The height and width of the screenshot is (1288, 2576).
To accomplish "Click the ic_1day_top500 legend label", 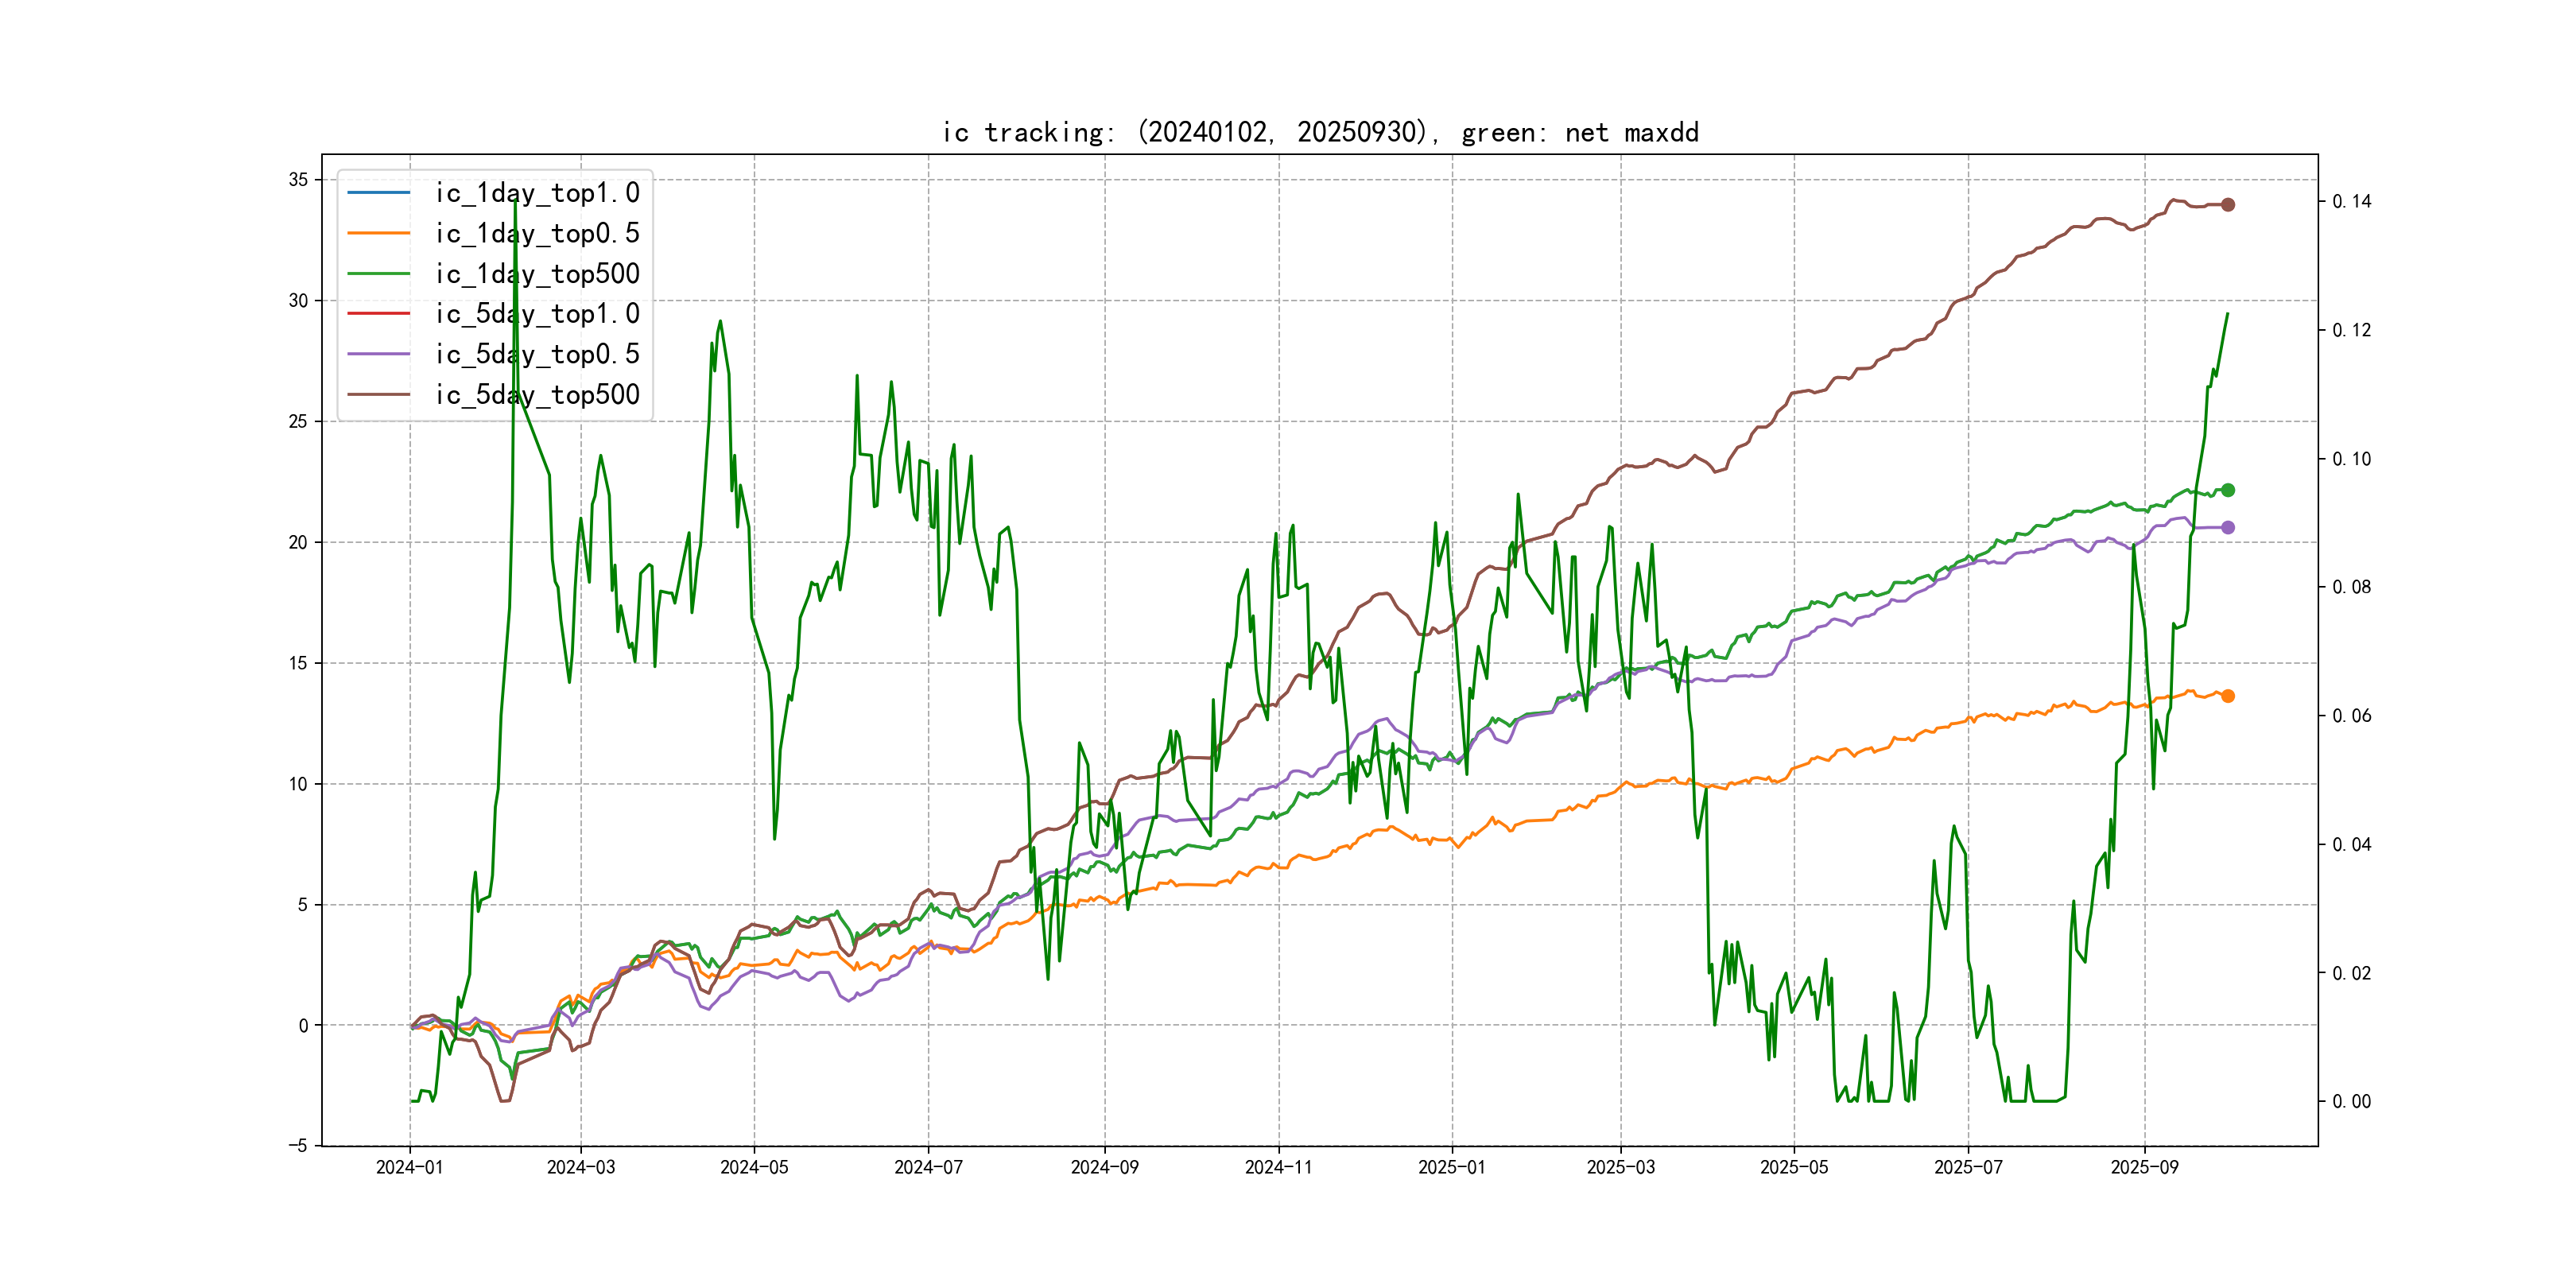I will [537, 274].
